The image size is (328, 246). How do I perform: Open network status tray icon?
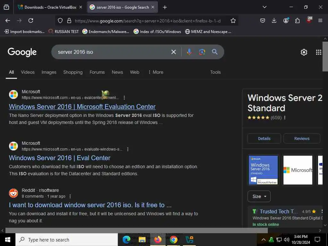pos(279,240)
